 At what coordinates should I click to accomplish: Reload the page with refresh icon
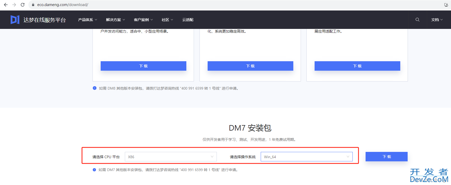click(23, 5)
